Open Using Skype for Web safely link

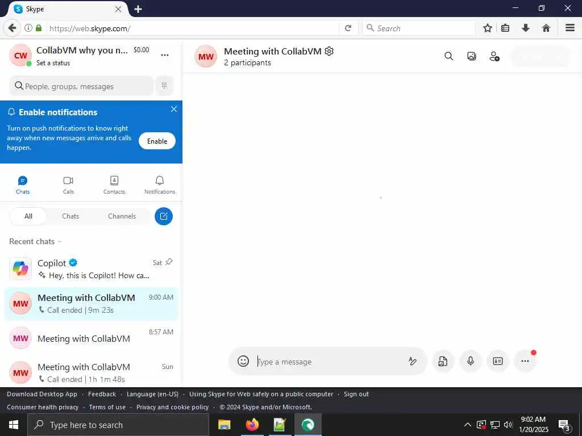tap(261, 394)
